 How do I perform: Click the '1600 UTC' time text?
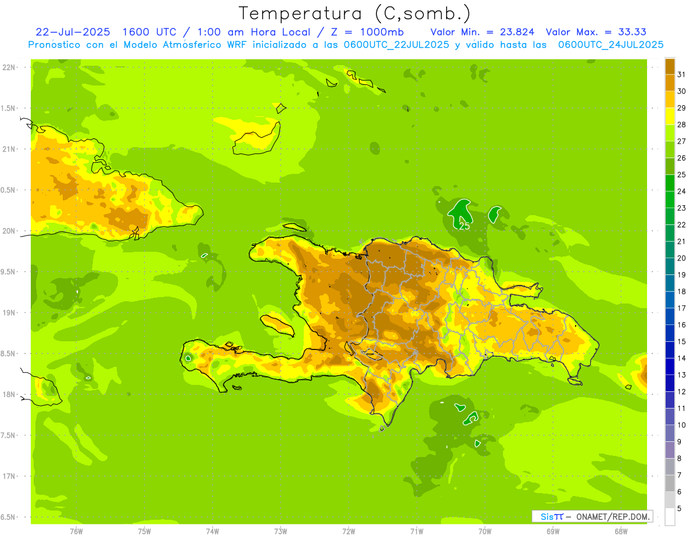click(x=151, y=32)
